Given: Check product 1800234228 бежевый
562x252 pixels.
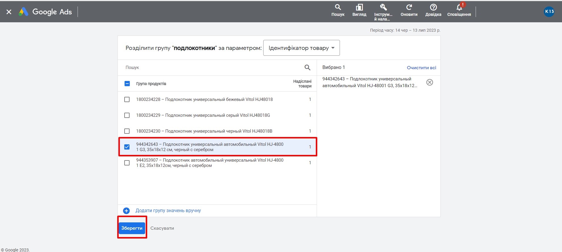Looking at the screenshot, I should point(127,99).
